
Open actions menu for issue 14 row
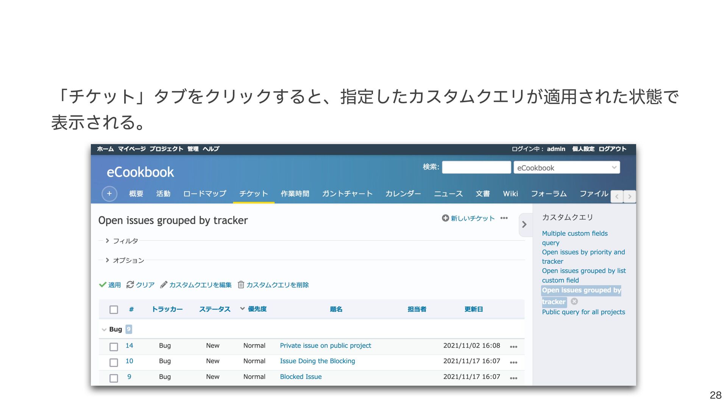click(x=513, y=347)
